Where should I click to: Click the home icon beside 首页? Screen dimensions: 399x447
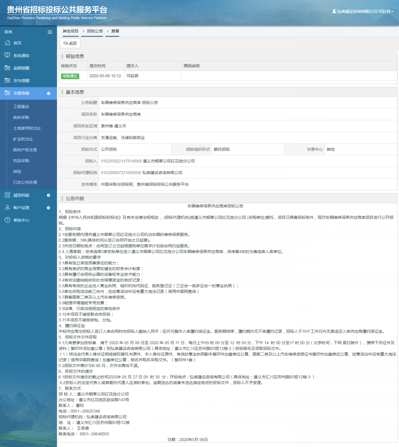tap(7, 43)
